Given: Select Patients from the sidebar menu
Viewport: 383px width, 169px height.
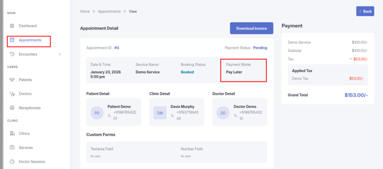Looking at the screenshot, I should (x=25, y=80).
